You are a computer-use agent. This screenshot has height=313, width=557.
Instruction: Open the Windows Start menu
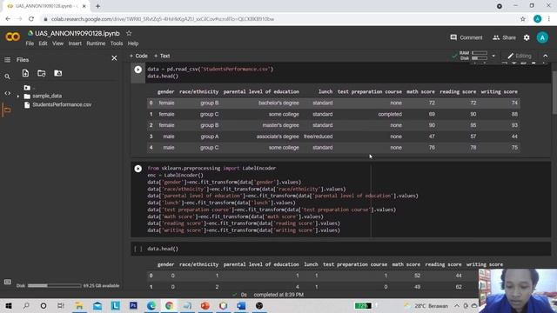coord(8,305)
